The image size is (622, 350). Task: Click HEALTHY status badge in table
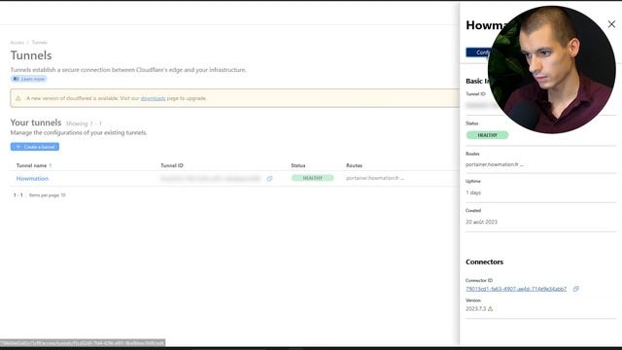point(313,178)
